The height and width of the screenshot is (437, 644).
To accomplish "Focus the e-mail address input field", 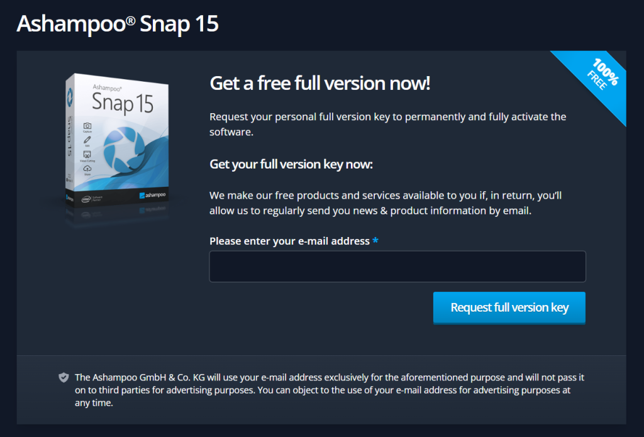I will [x=397, y=267].
